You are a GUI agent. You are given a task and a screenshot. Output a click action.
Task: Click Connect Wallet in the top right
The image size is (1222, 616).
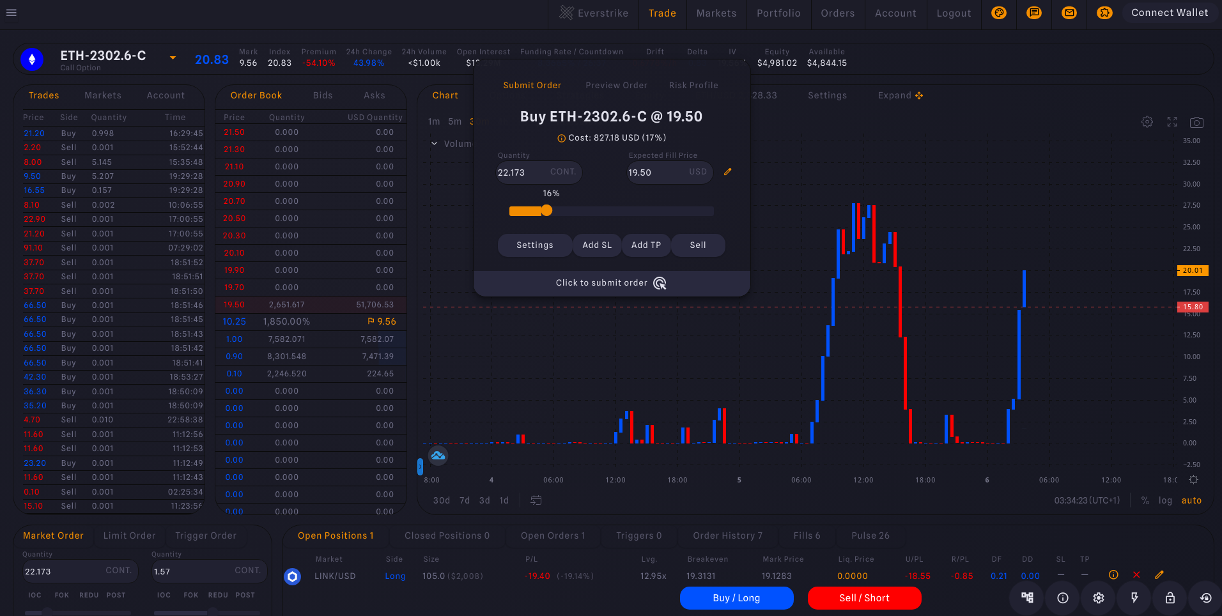click(x=1170, y=12)
